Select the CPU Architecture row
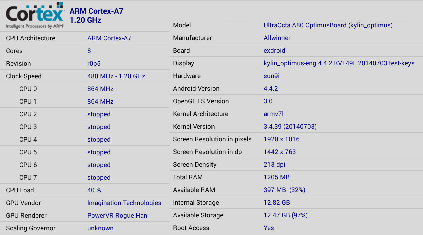This screenshot has width=423, height=235. [85, 38]
